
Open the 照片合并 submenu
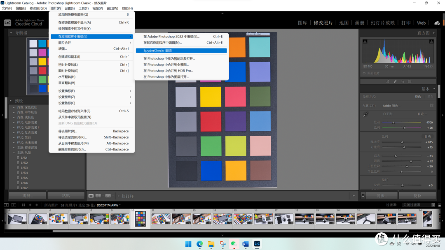click(x=91, y=42)
